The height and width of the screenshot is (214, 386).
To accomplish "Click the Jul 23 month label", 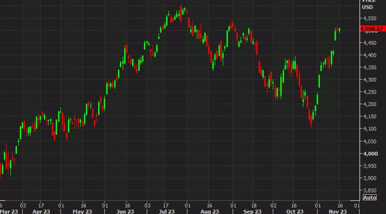I will coord(166,211).
